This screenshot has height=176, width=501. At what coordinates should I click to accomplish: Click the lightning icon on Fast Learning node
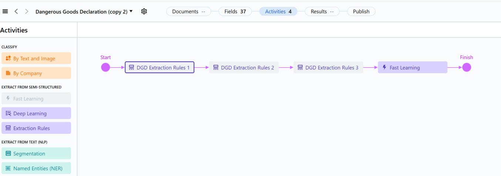[384, 67]
